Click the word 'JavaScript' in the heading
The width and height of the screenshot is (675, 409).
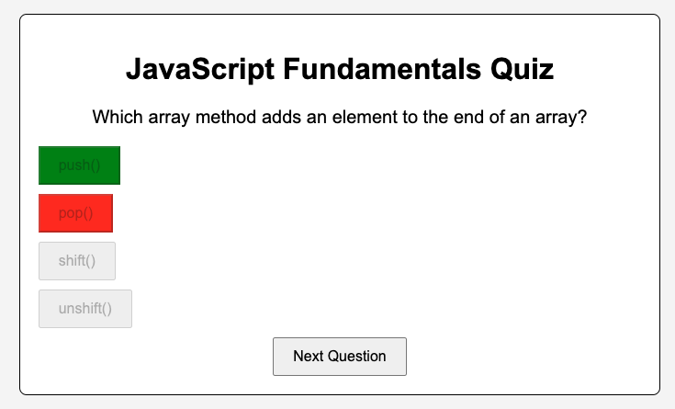click(x=200, y=69)
